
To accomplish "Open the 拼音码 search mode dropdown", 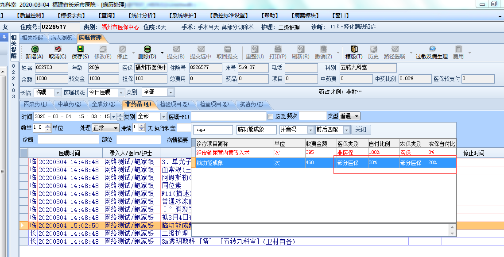I will (x=310, y=130).
